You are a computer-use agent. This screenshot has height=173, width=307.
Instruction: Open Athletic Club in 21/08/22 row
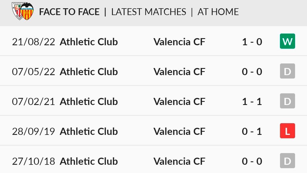(89, 42)
